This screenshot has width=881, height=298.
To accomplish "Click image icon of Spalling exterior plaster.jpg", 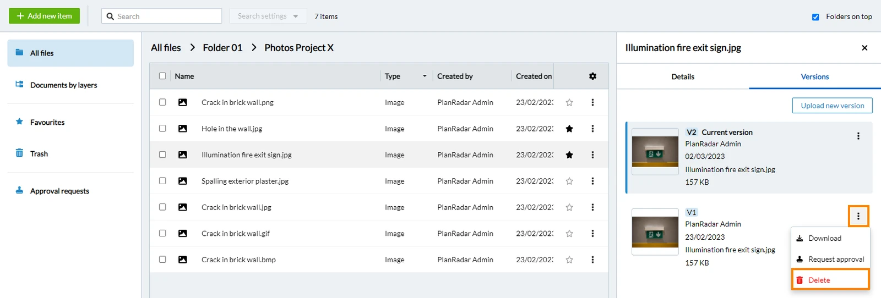I will coord(183,181).
